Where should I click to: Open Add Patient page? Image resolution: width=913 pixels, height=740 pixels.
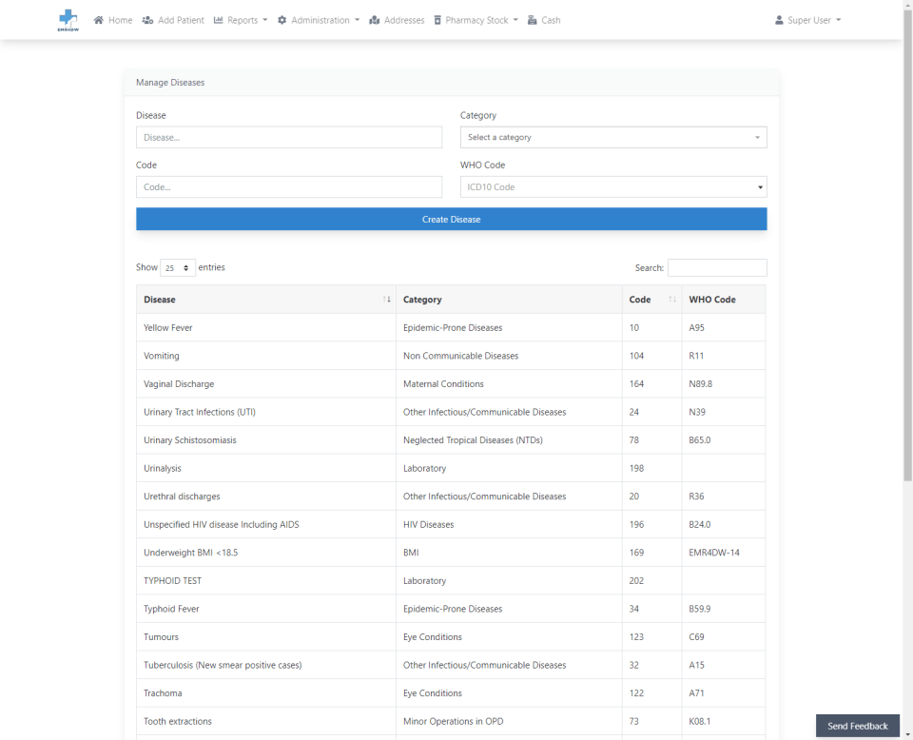173,20
